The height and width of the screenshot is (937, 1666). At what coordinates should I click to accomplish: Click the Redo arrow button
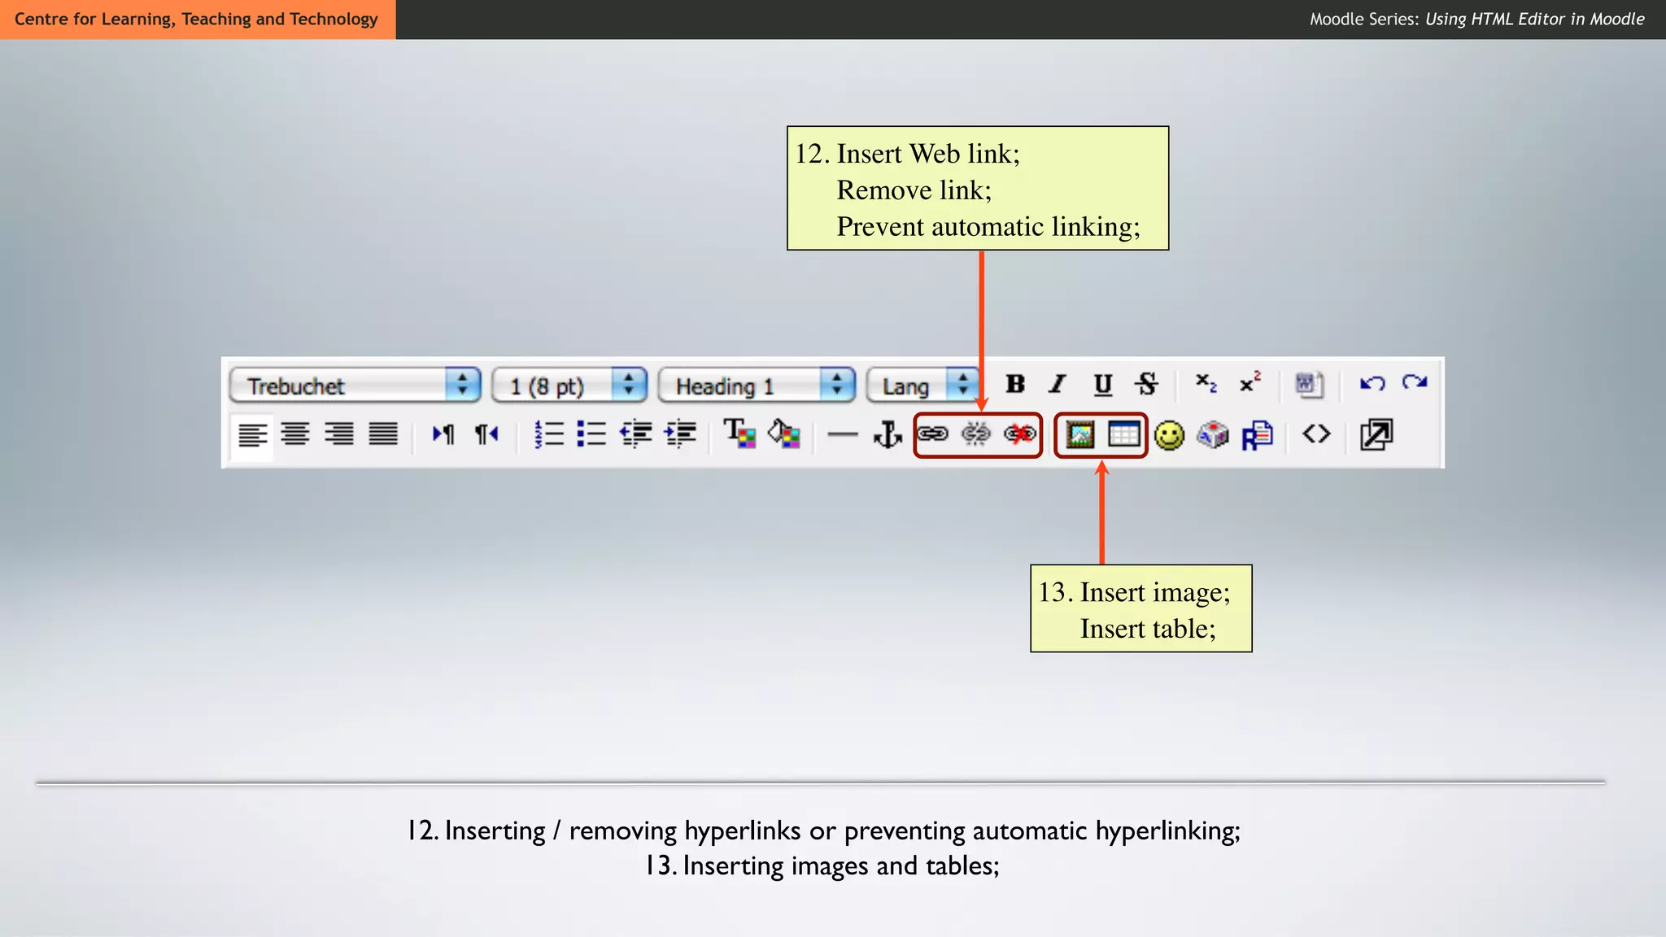coord(1415,383)
